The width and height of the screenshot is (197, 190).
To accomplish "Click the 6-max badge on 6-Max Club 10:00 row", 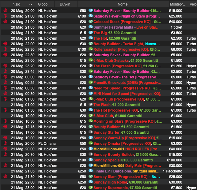I will click(x=91, y=116).
